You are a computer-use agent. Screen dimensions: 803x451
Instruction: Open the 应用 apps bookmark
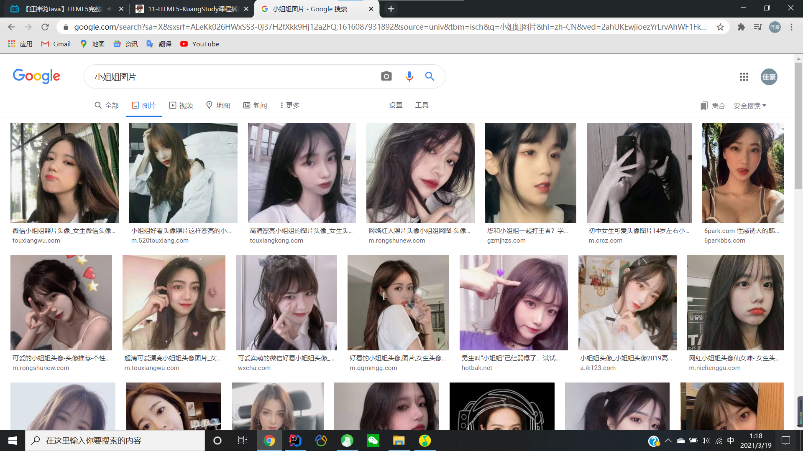(x=20, y=44)
